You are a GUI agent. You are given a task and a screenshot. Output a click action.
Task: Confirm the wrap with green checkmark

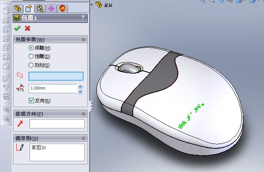17,28
